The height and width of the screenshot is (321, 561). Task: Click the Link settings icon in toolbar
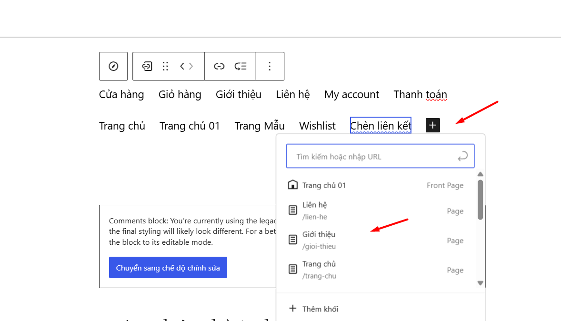click(219, 66)
